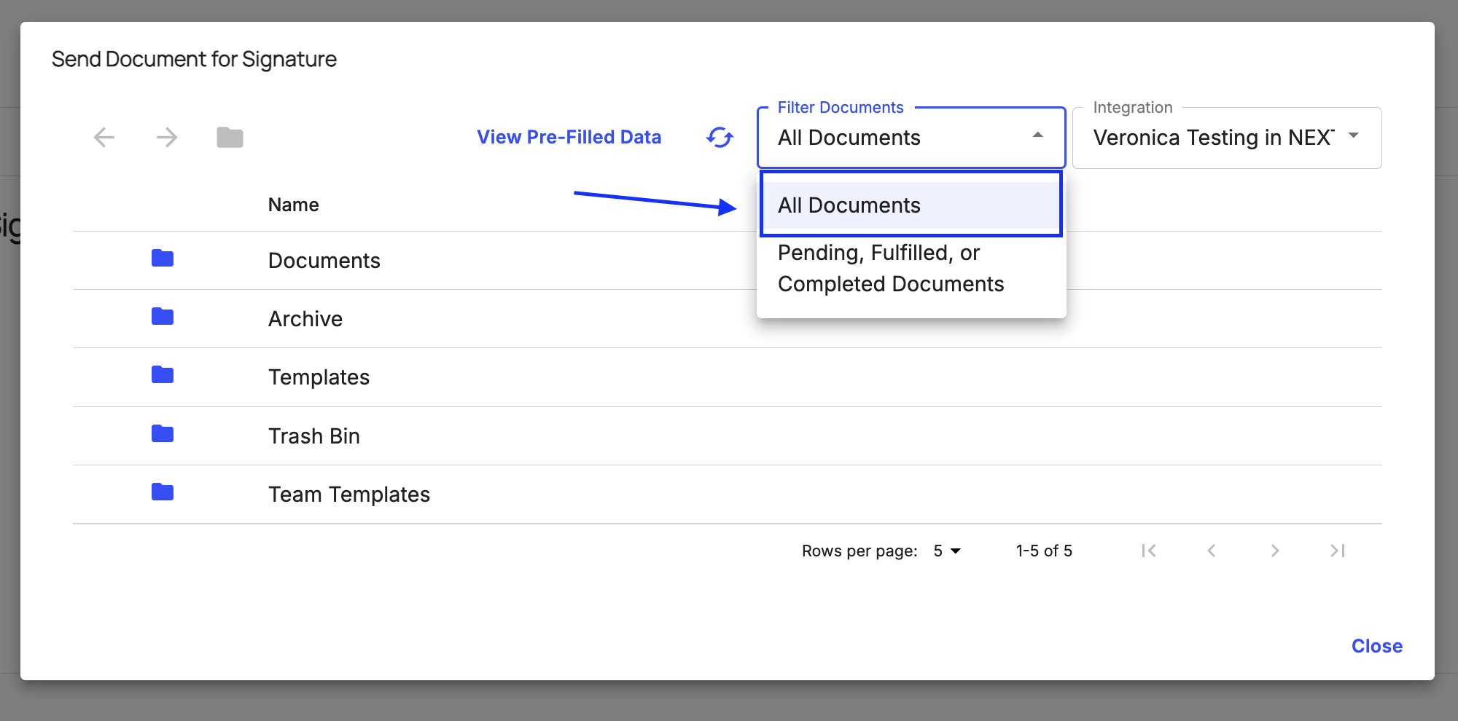Go to previous page pagination icon
The height and width of the screenshot is (721, 1458).
click(x=1212, y=551)
